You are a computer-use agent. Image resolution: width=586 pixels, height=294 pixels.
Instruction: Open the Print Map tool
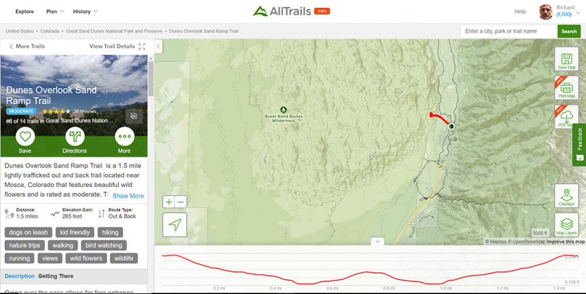click(x=567, y=88)
